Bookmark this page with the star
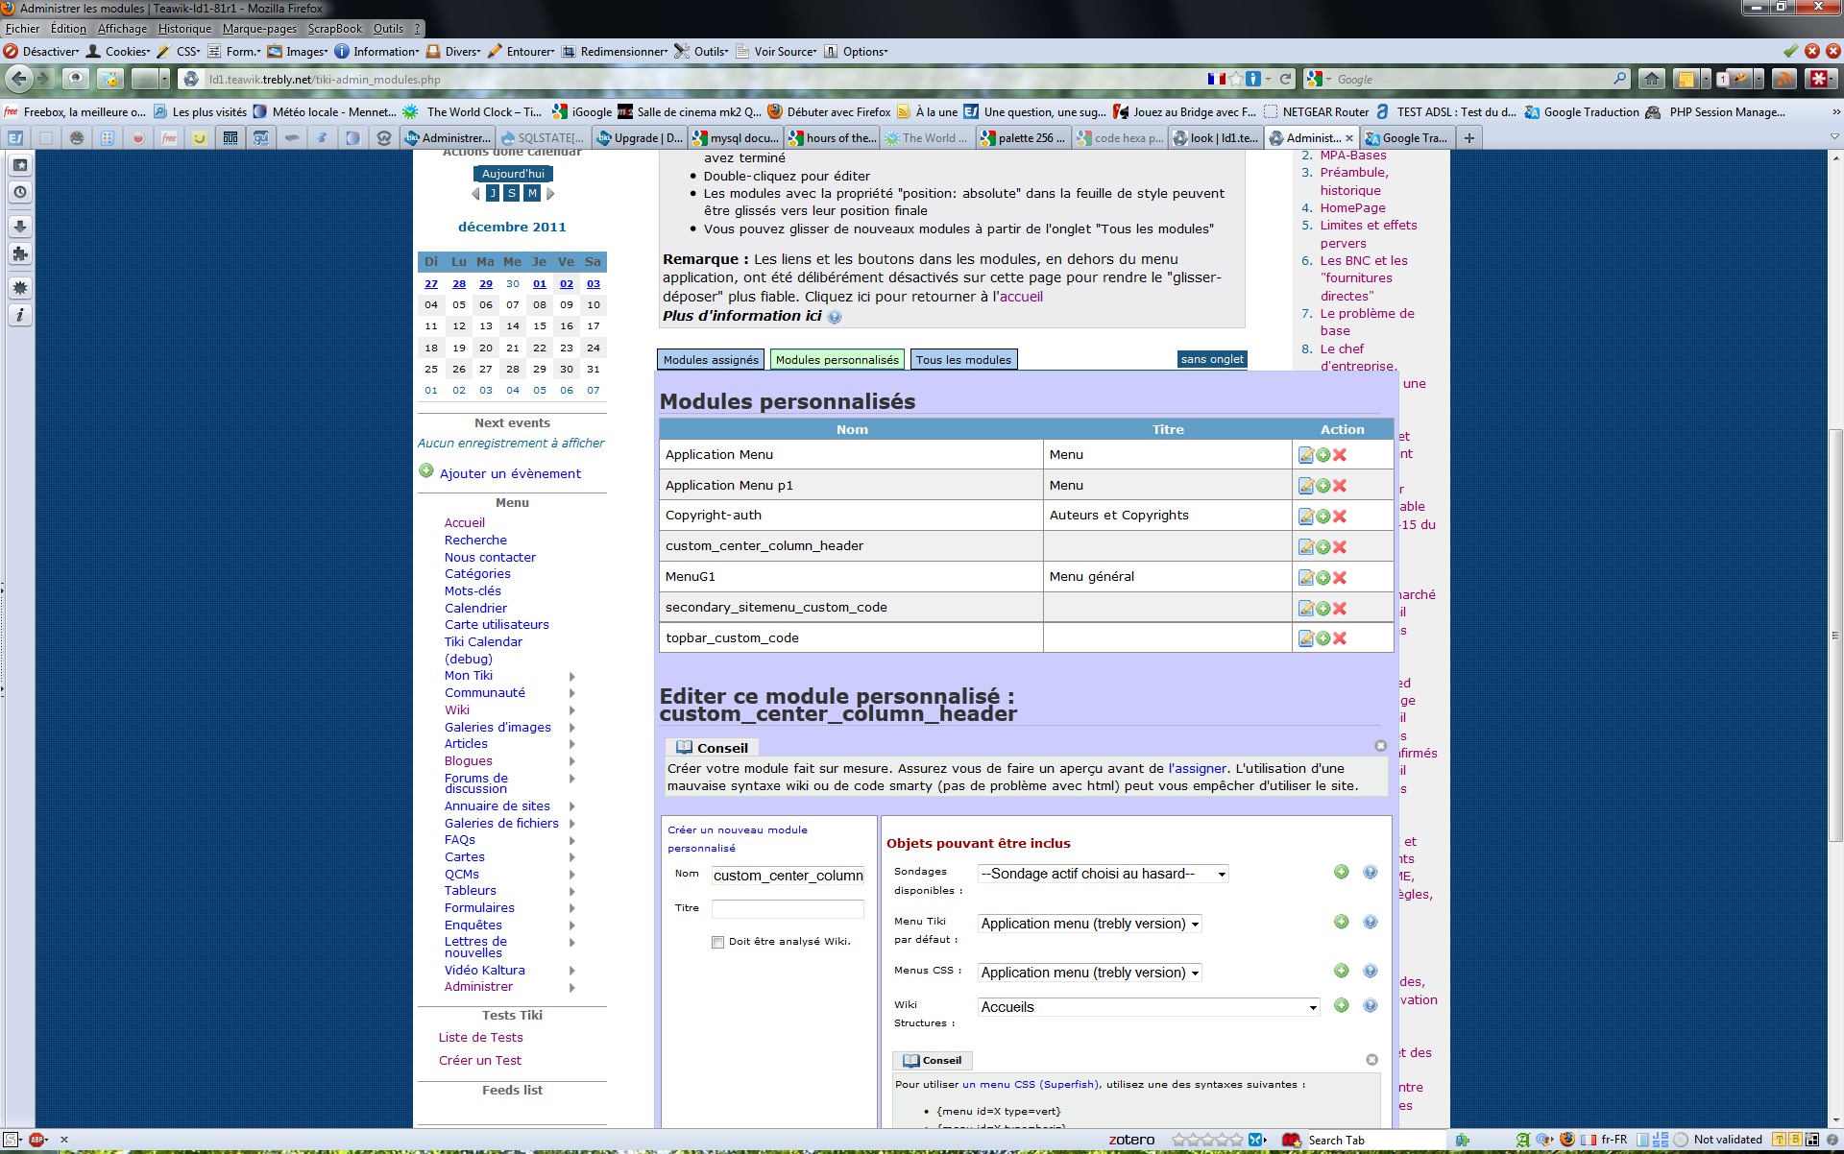The height and width of the screenshot is (1154, 1844). pos(1237,79)
